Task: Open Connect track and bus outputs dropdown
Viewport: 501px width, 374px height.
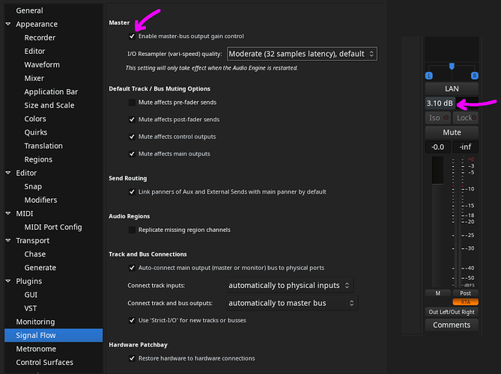Action: coord(292,303)
